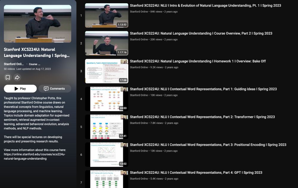Image resolution: width=298 pixels, height=188 pixels.
Task: Click the '5.4K views' text
Action: (x=157, y=179)
